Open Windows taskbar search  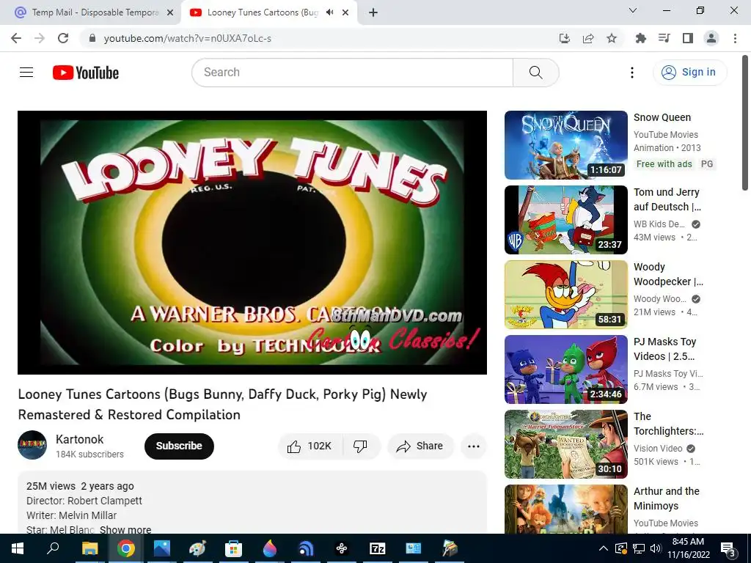point(53,548)
